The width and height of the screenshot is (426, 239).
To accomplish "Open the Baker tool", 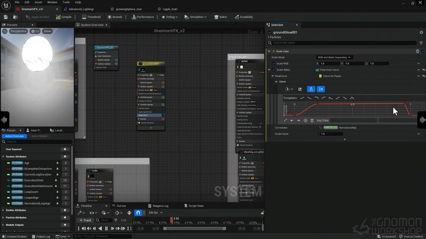I will pyautogui.click(x=220, y=17).
